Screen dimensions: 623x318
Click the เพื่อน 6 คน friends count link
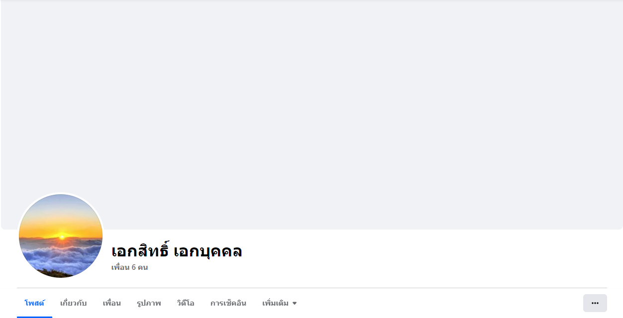(x=130, y=267)
